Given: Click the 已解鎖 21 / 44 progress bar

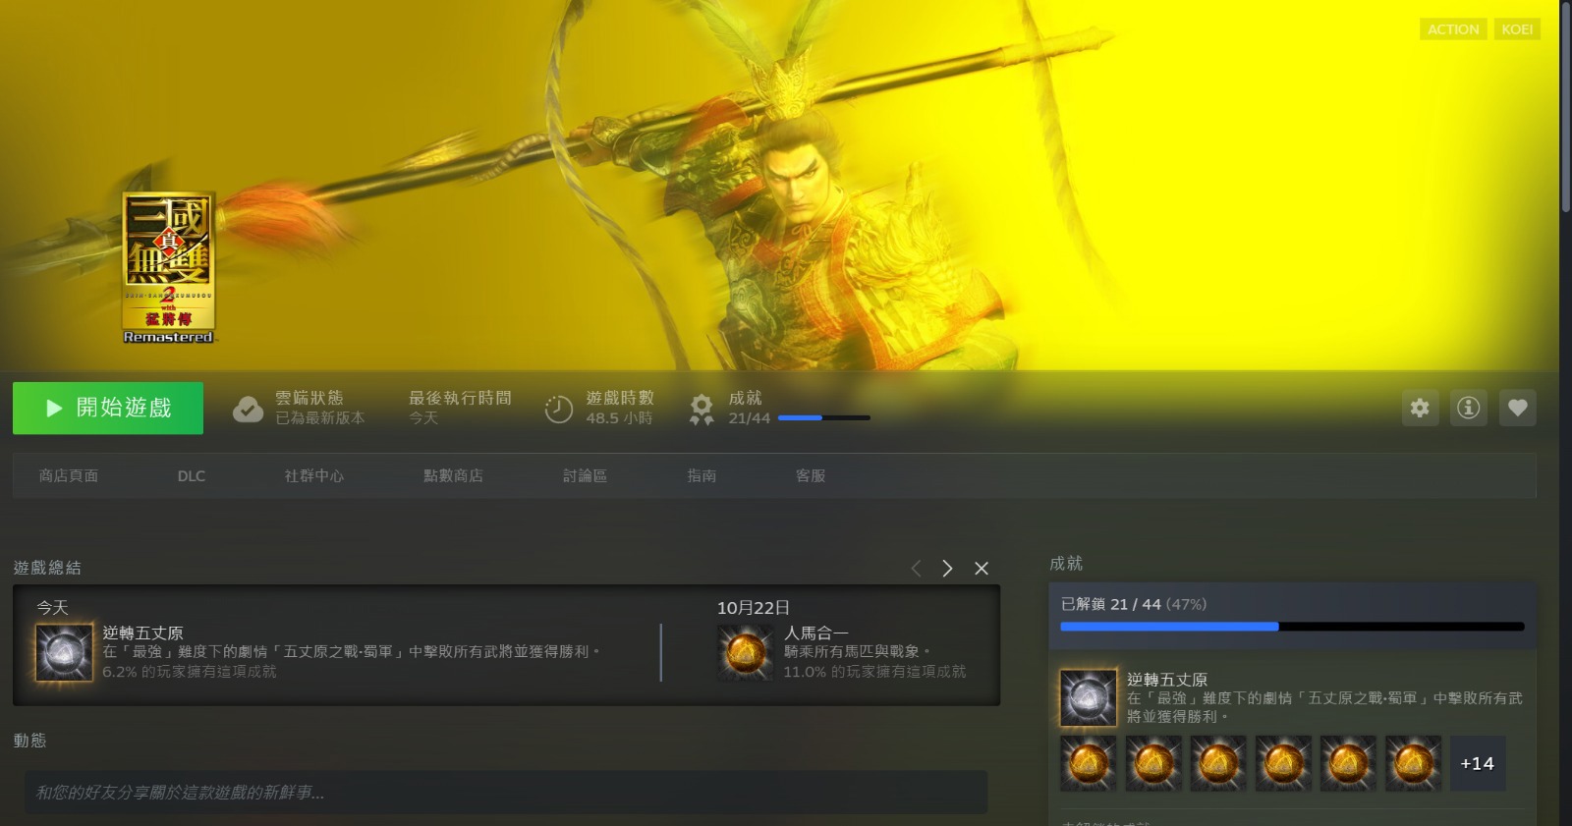Looking at the screenshot, I should click(x=1292, y=627).
